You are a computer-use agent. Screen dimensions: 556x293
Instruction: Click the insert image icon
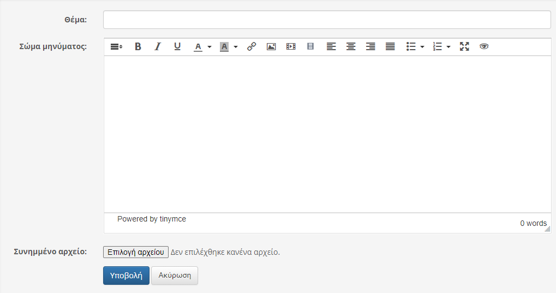tap(271, 47)
